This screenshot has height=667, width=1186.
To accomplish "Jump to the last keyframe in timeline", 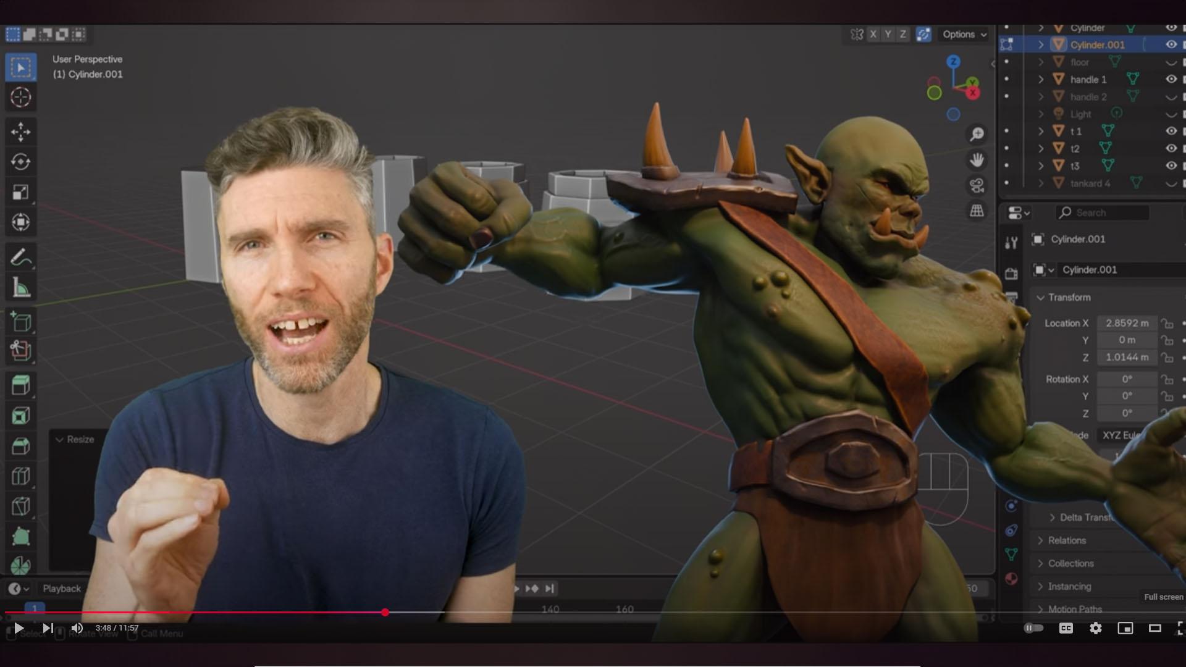I will (x=549, y=589).
